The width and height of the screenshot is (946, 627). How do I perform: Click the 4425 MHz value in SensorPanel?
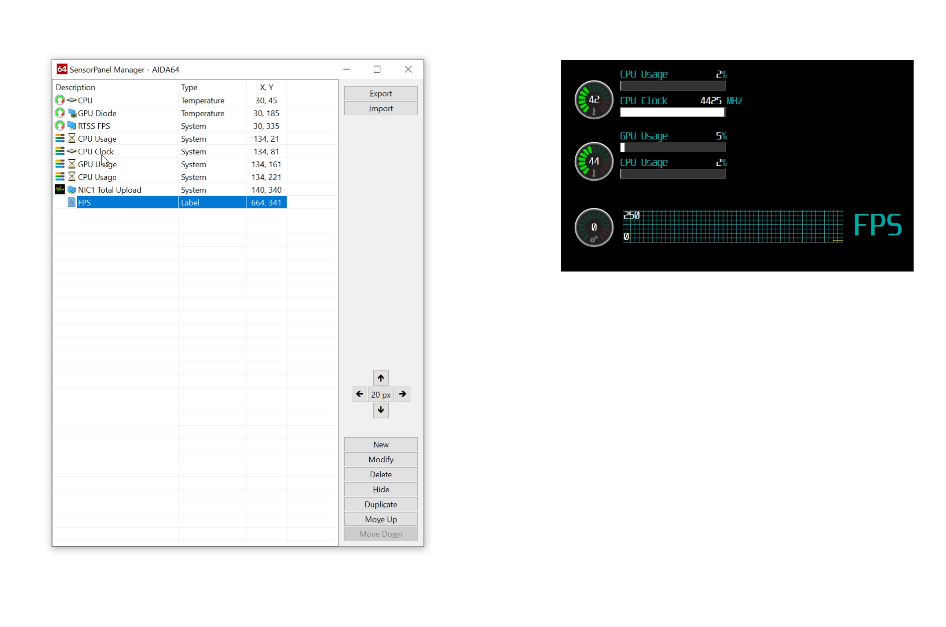tap(721, 101)
